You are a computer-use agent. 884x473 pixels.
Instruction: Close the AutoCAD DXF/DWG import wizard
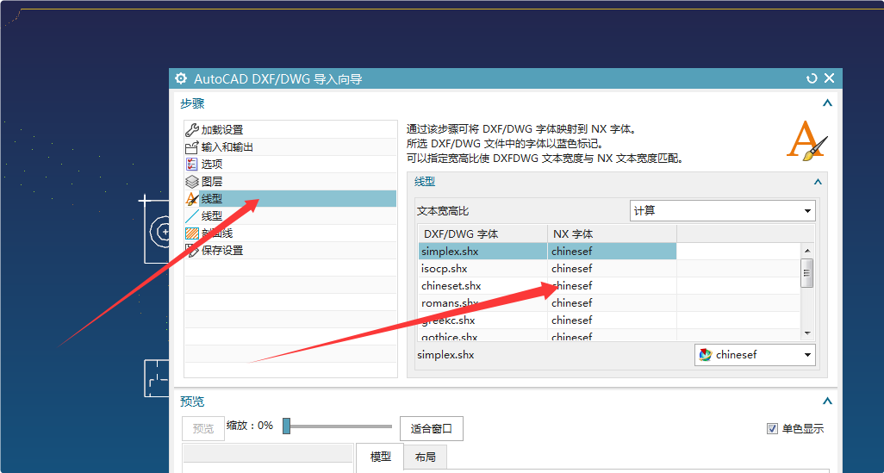pyautogui.click(x=830, y=78)
